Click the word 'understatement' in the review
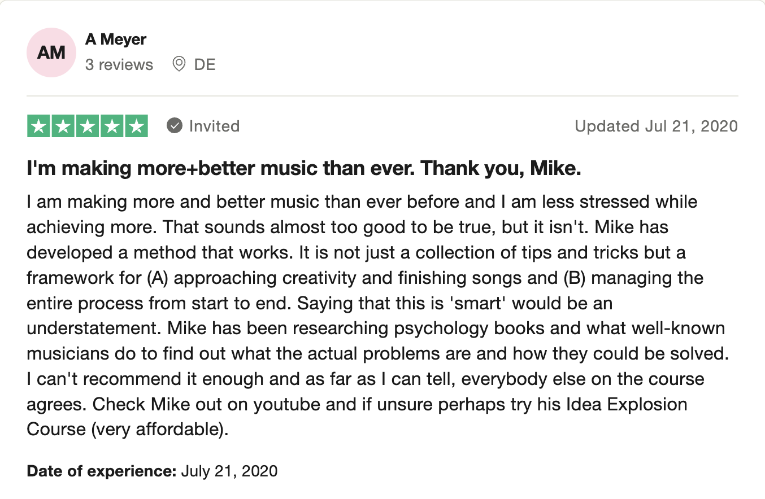The width and height of the screenshot is (765, 499). click(x=81, y=328)
